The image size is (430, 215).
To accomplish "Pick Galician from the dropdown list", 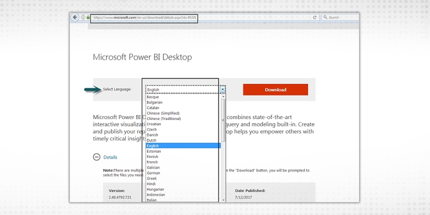I will (x=183, y=168).
